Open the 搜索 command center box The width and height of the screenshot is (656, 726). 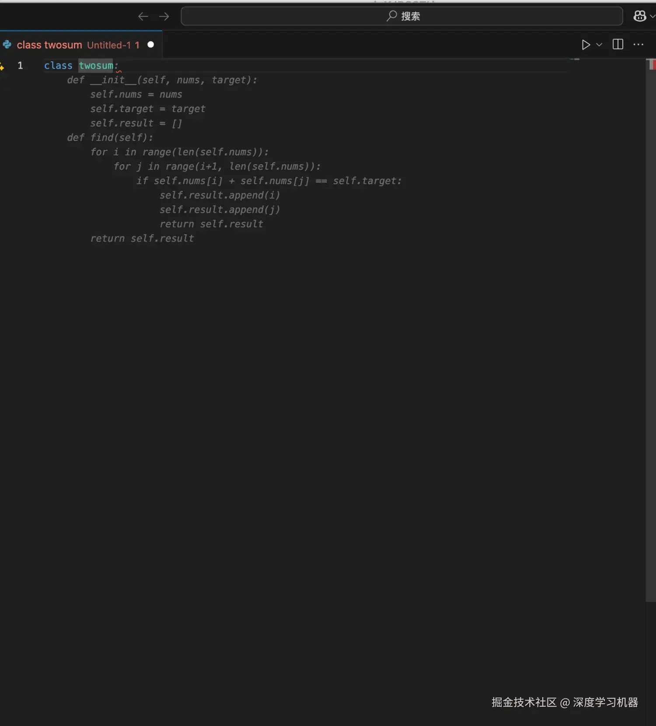coord(401,16)
